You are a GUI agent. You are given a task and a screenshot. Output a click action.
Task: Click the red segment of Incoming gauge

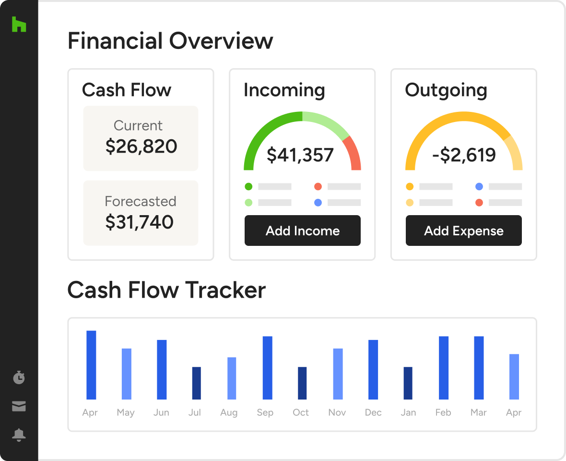click(x=354, y=153)
